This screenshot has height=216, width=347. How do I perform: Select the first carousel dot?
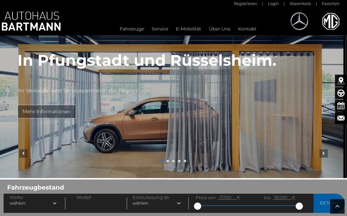[x=162, y=161]
